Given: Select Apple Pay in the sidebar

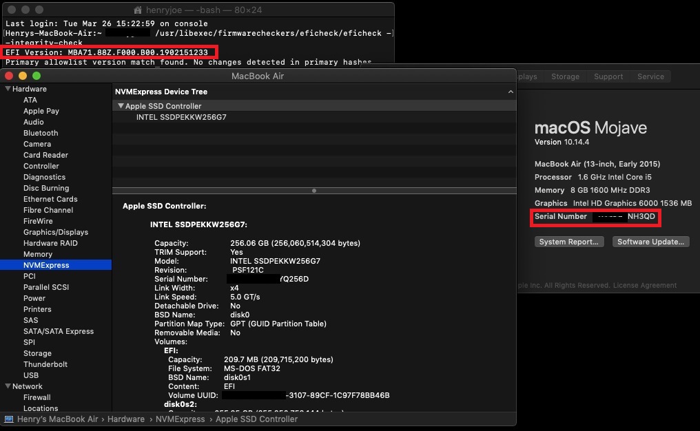Looking at the screenshot, I should click(41, 111).
